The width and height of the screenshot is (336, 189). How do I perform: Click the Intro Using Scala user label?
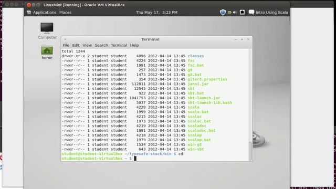tap(272, 13)
